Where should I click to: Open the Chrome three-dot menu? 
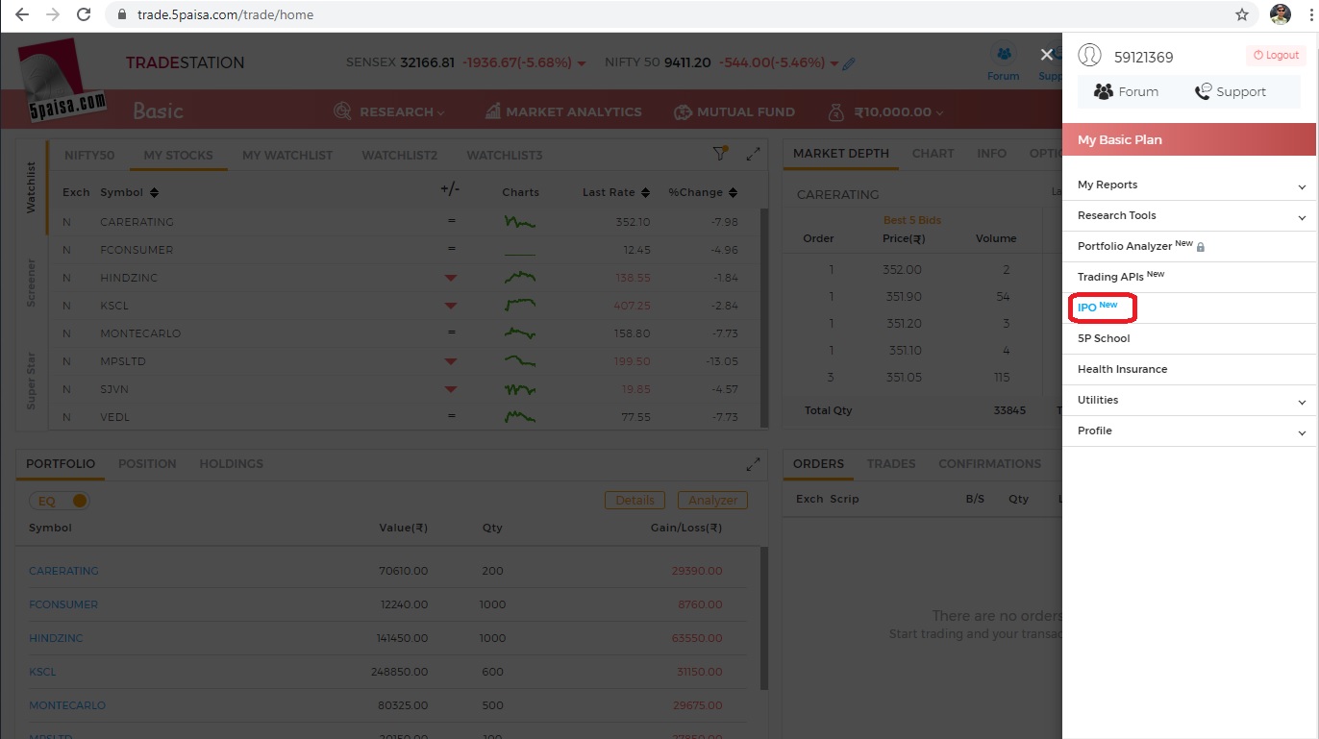(1310, 14)
